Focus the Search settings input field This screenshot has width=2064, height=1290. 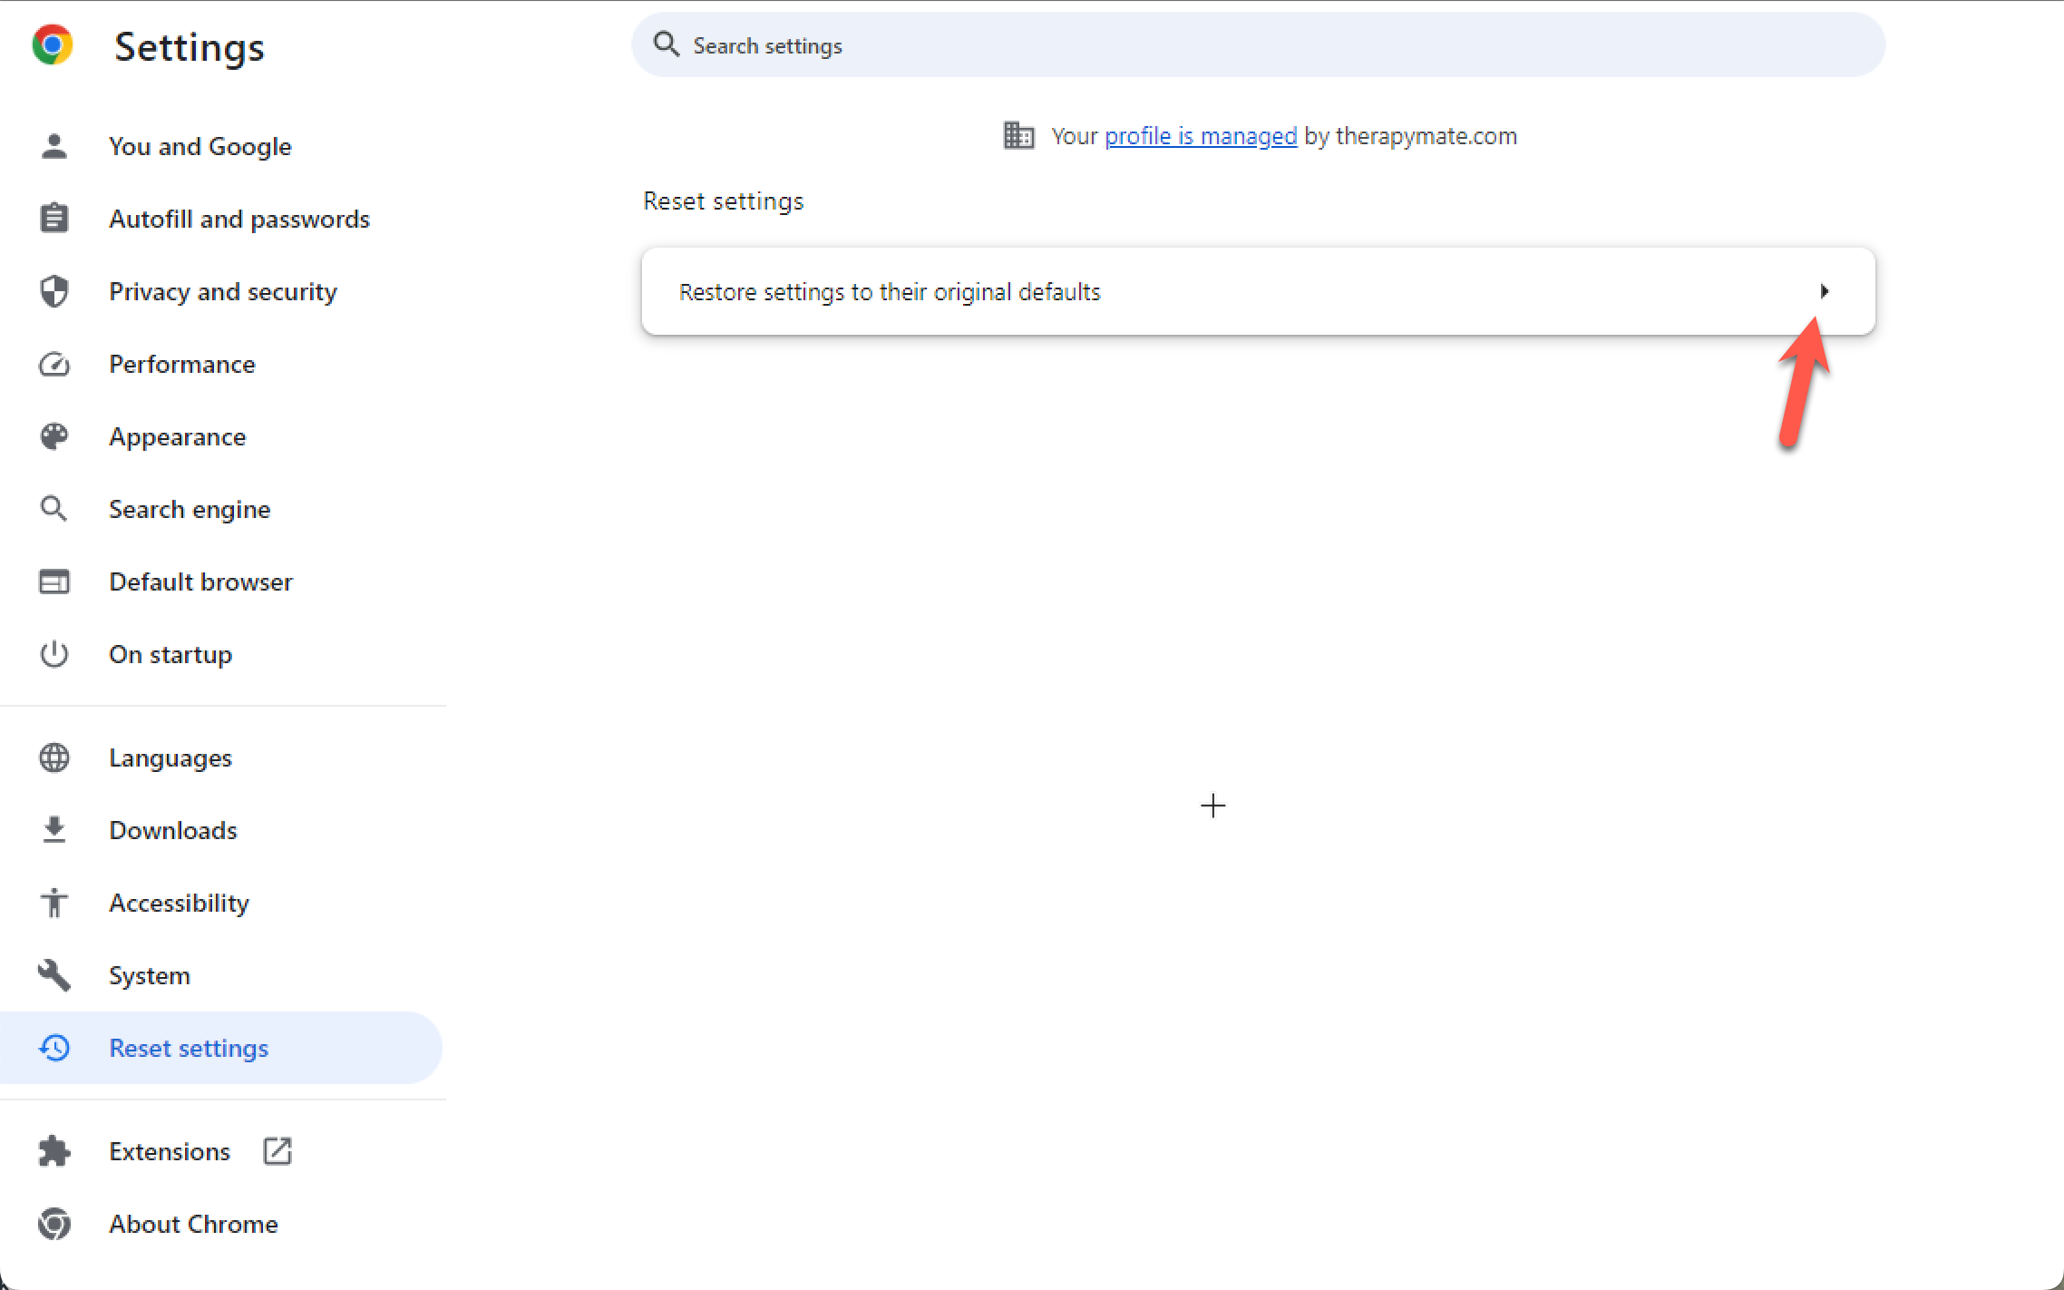tap(1258, 44)
